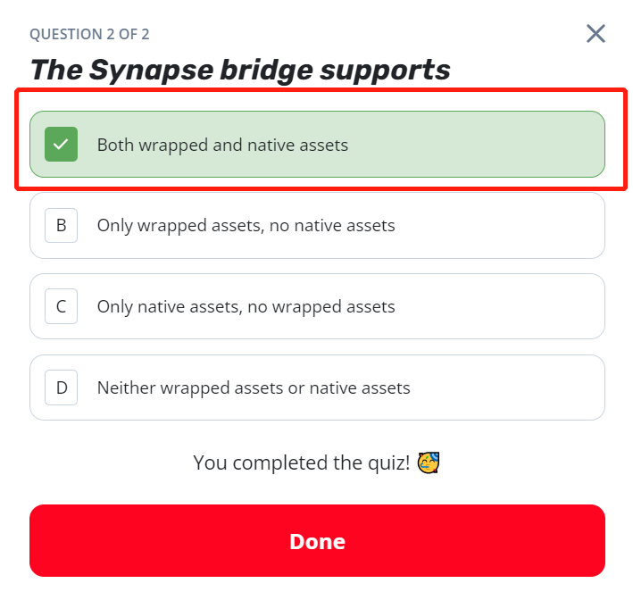This screenshot has width=633, height=600.
Task: Click 'Neither wrapped assets or native assets' text
Action: click(x=254, y=388)
